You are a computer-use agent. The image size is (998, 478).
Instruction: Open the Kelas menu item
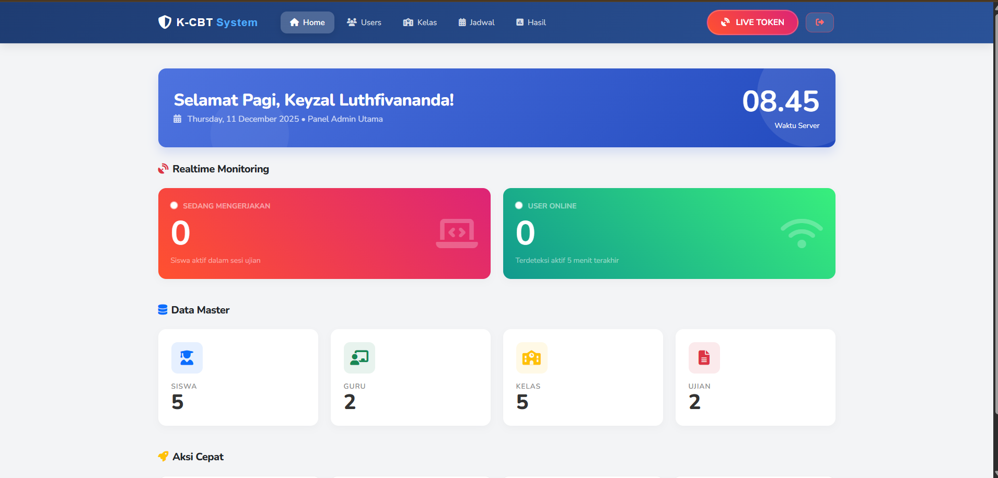(x=420, y=22)
